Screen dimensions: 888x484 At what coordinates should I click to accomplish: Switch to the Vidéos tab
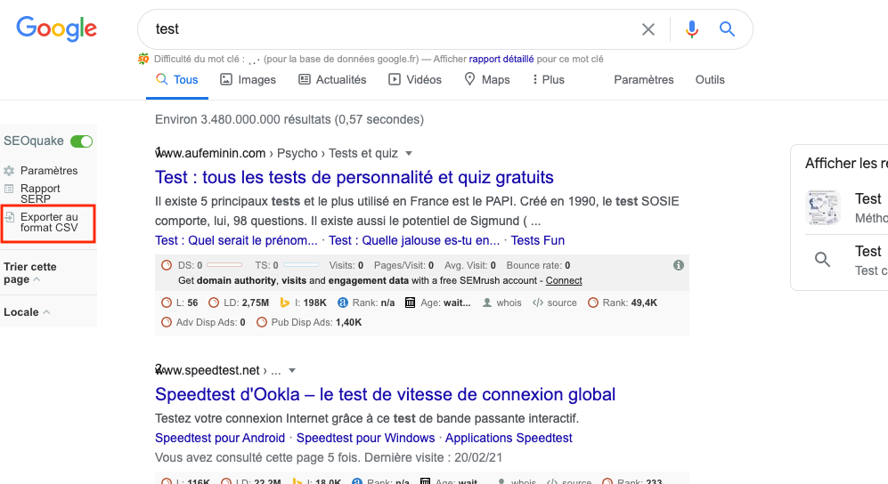[415, 80]
